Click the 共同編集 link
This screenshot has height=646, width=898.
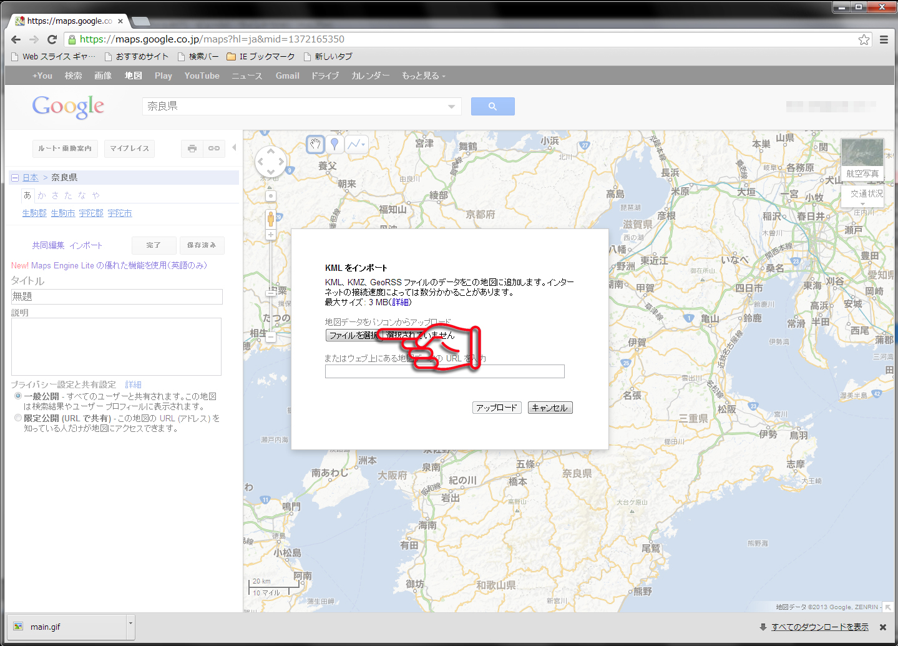[x=48, y=245]
